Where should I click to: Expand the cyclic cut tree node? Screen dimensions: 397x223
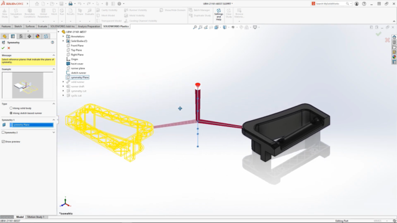pos(63,95)
